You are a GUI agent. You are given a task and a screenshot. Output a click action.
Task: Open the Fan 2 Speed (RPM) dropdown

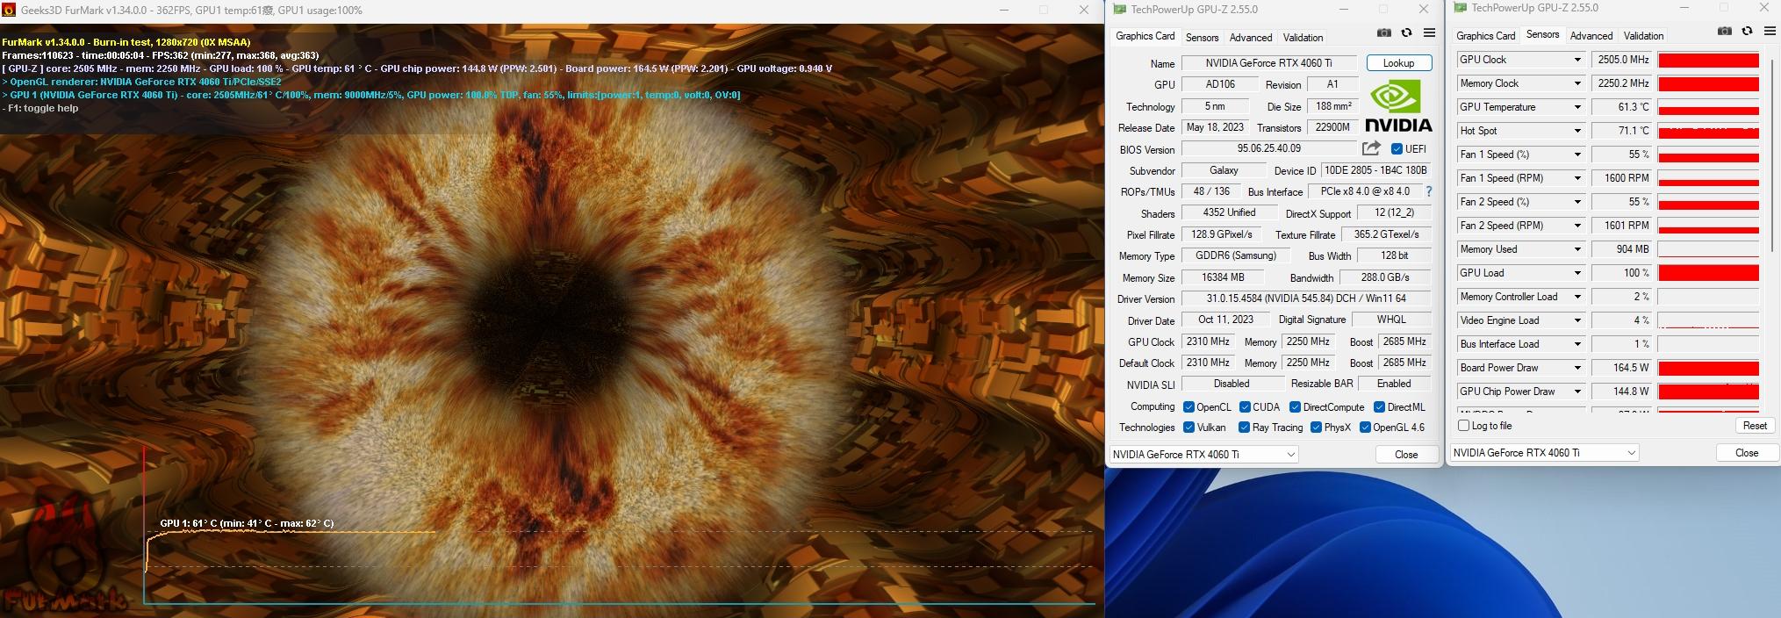(1577, 226)
